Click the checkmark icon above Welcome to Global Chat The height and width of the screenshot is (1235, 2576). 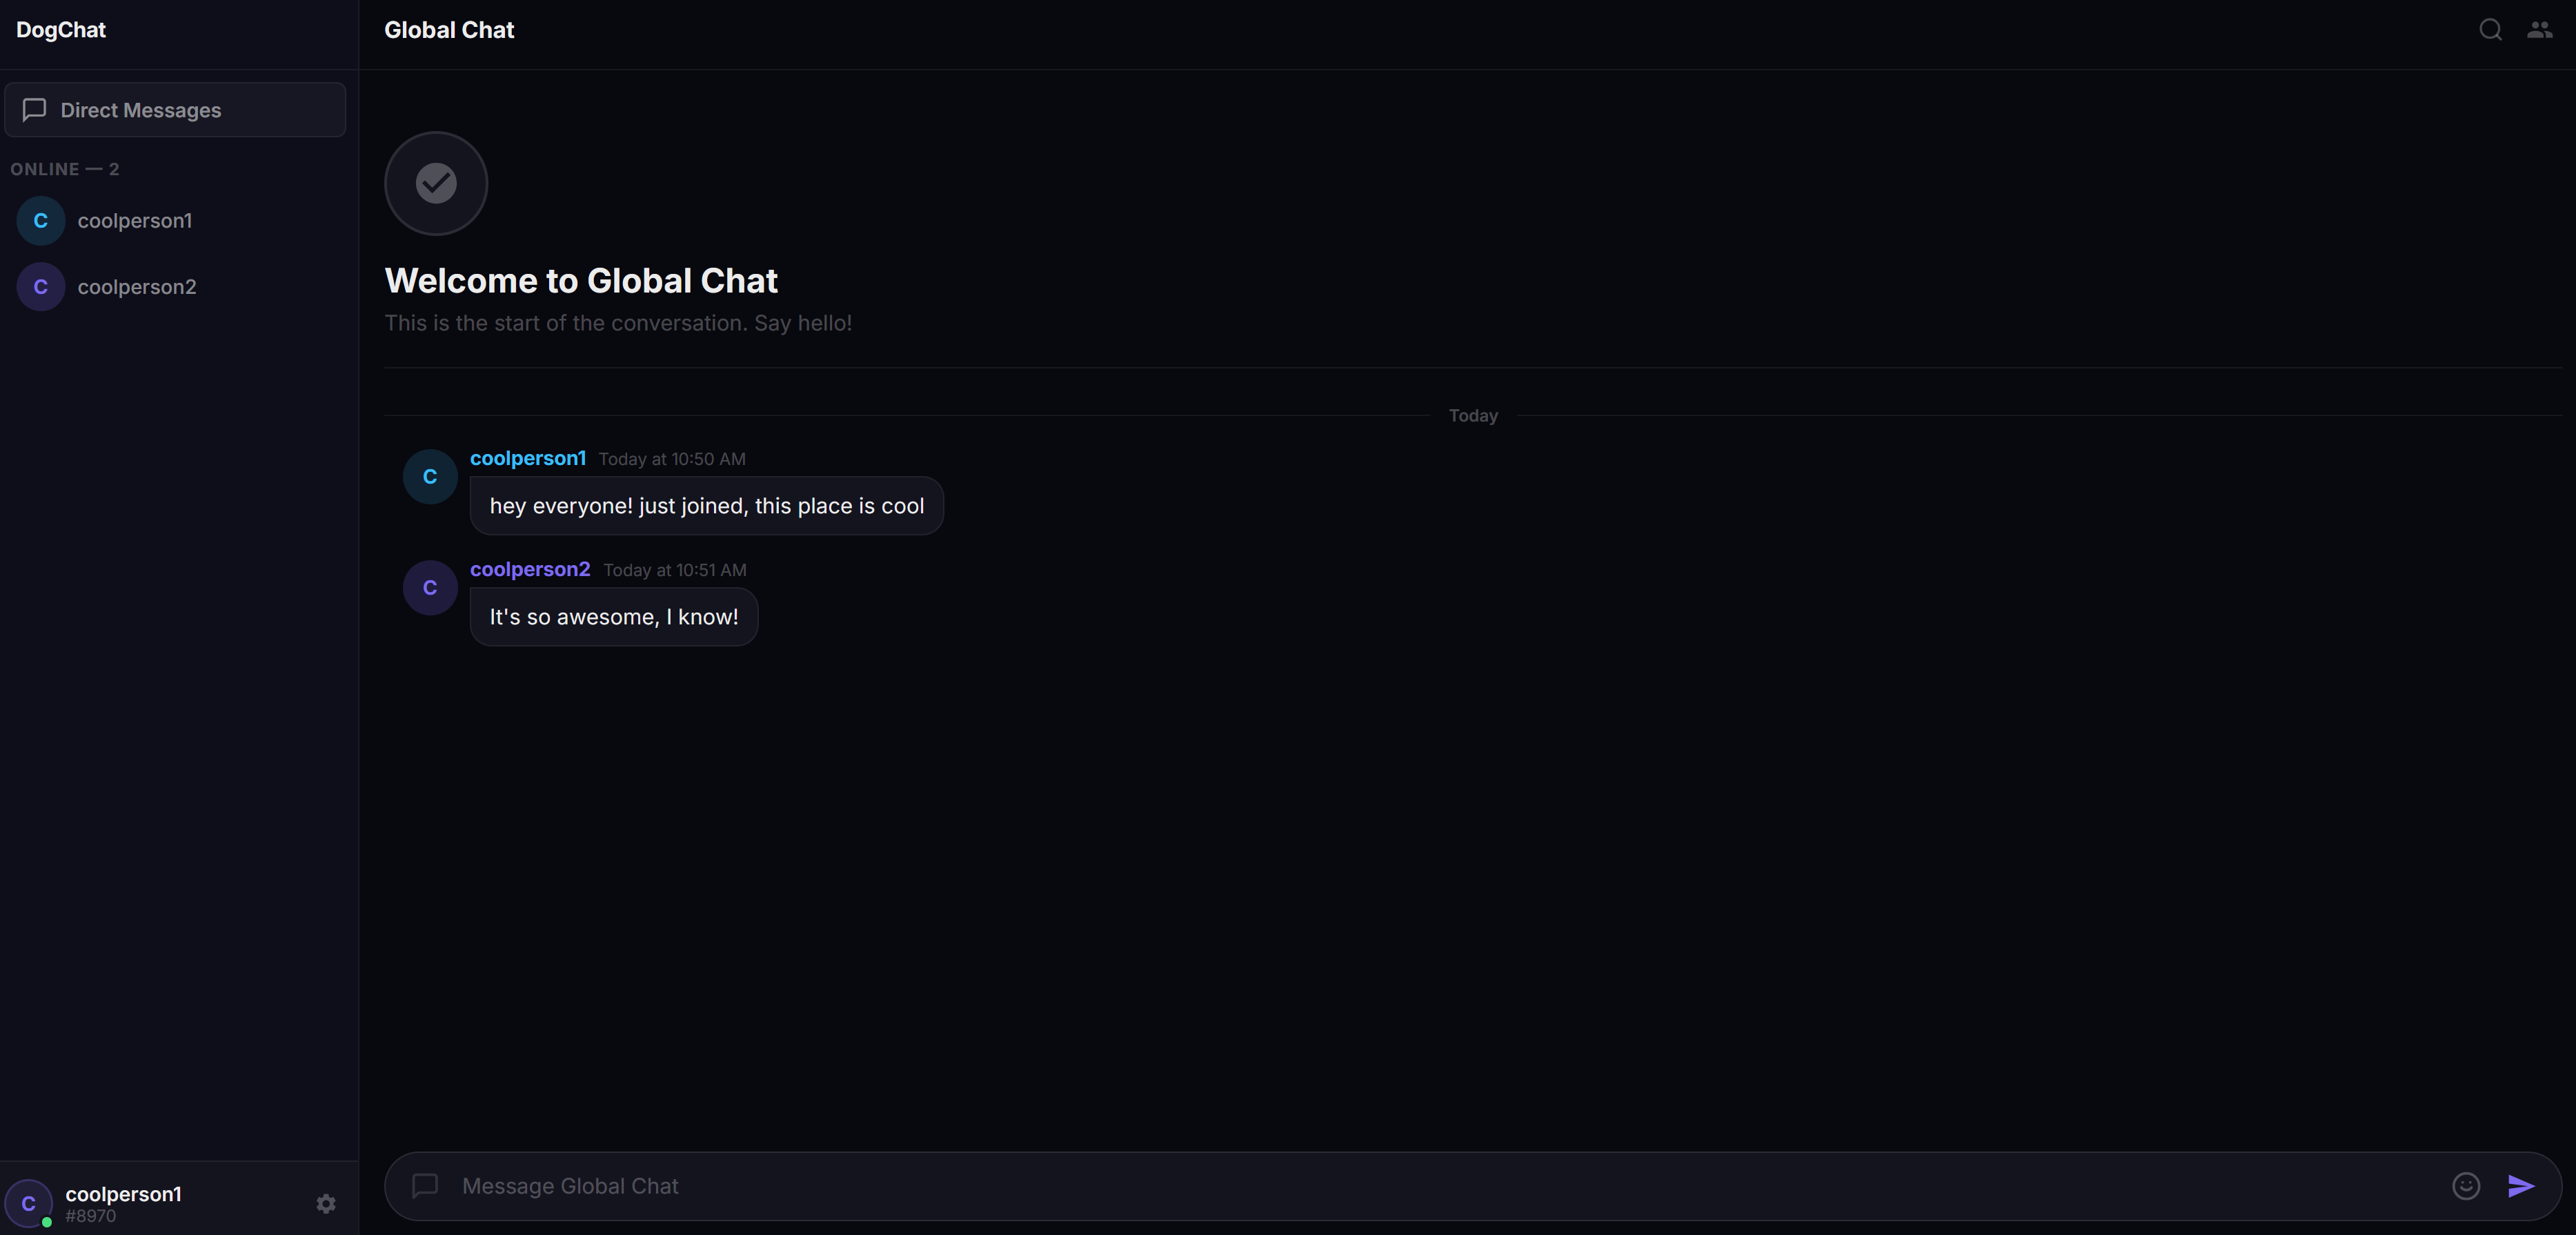tap(435, 183)
